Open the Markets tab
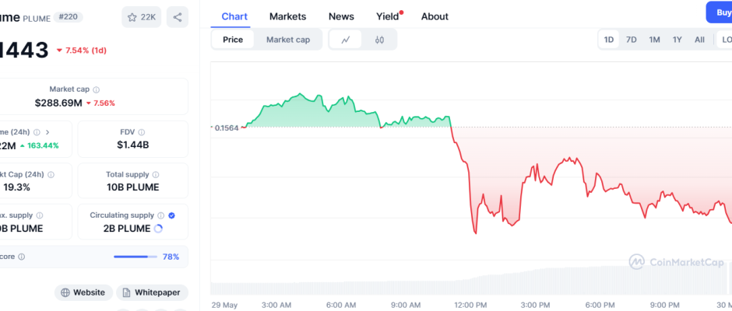732x311 pixels. point(287,16)
